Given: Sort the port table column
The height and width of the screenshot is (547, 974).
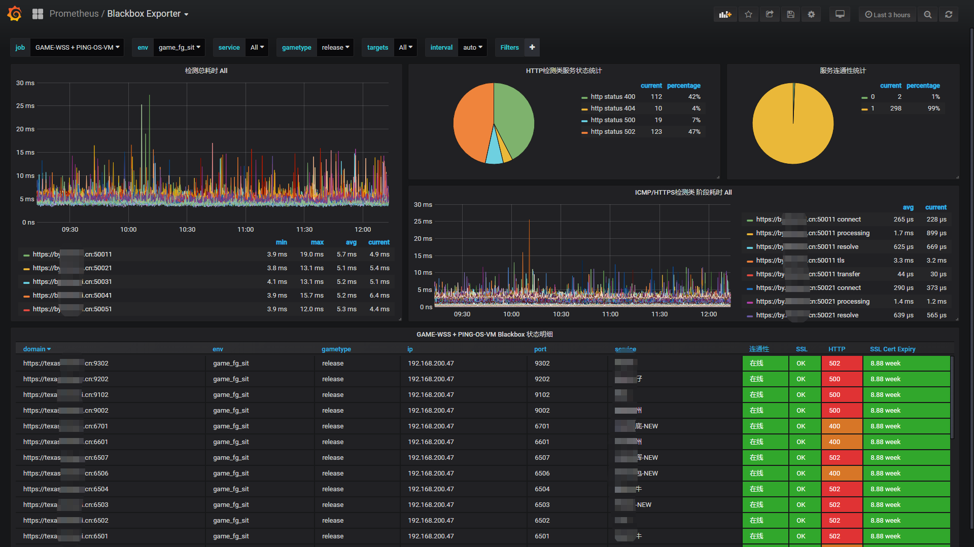Looking at the screenshot, I should click(540, 349).
